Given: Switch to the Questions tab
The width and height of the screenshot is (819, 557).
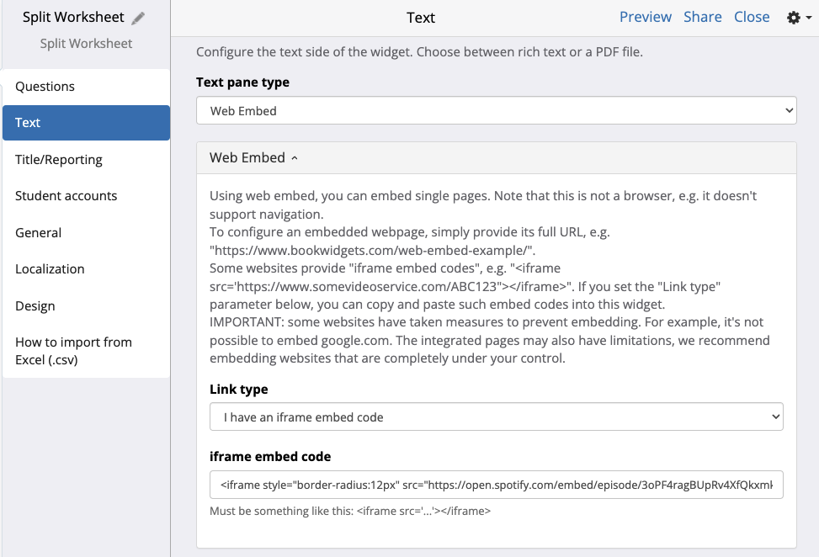Looking at the screenshot, I should 45,87.
